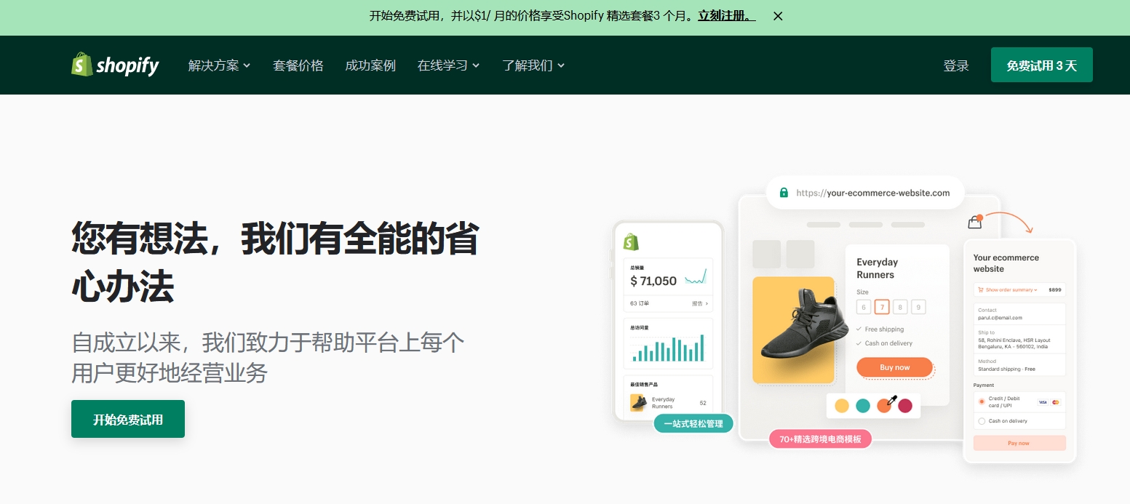Close the free trial promo banner
This screenshot has height=504, width=1130.
[778, 16]
